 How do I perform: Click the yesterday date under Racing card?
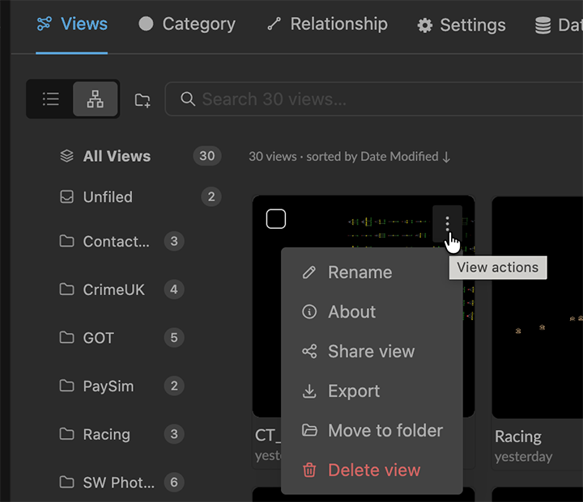[524, 457]
